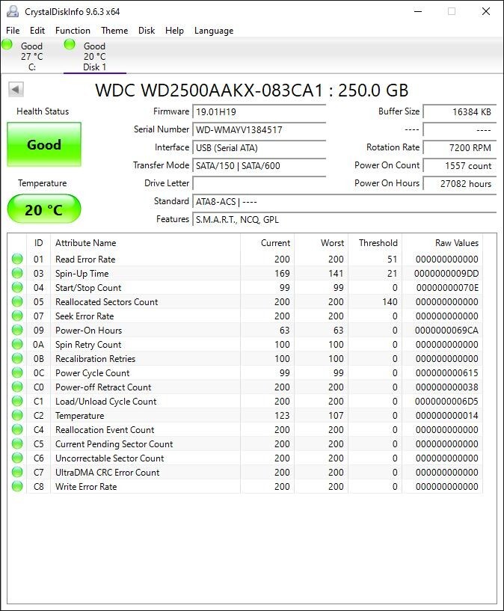Click worst value 141 for Spin-Up Time
This screenshot has height=611, width=504.
336,274
